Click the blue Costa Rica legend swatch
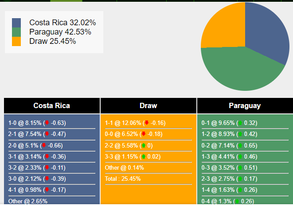Screen dimensions: 293x206 tap(16, 23)
